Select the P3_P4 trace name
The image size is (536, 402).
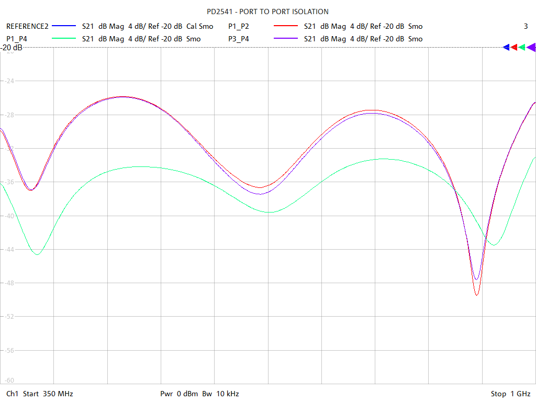[239, 39]
